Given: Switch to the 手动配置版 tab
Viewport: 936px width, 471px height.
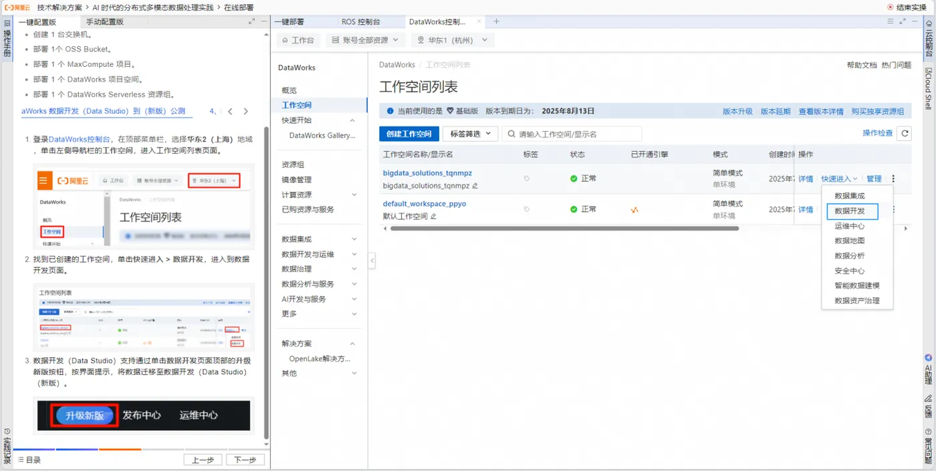Looking at the screenshot, I should pos(105,21).
